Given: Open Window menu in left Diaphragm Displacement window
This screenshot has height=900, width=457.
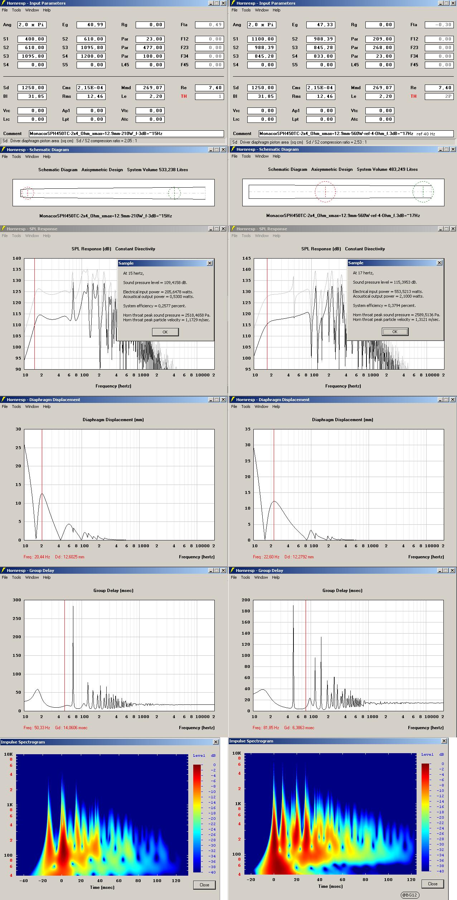Looking at the screenshot, I should (x=32, y=406).
